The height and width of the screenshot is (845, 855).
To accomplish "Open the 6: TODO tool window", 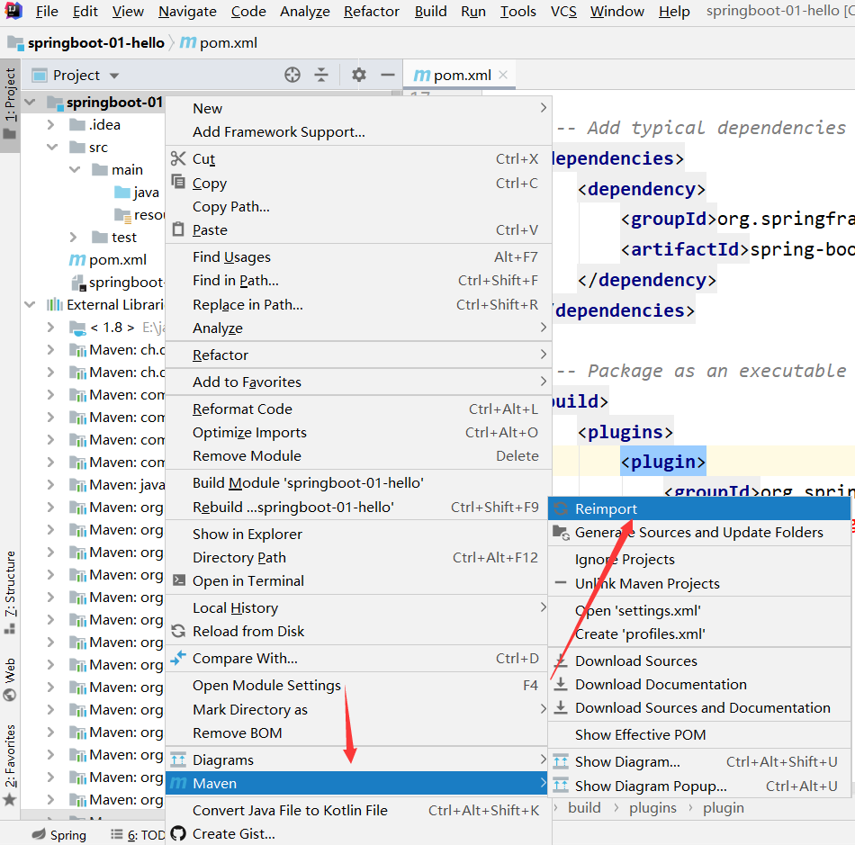I will 138,834.
